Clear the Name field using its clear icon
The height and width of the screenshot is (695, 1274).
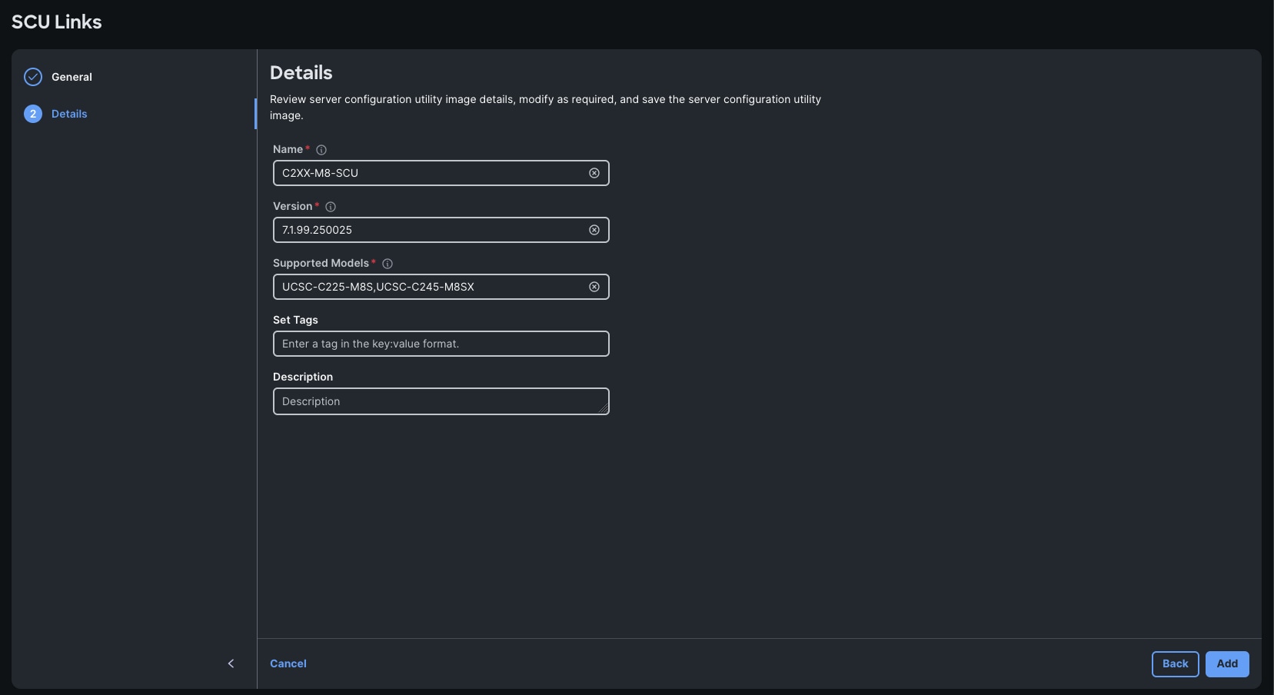click(594, 173)
